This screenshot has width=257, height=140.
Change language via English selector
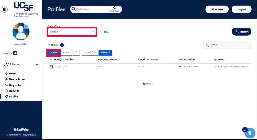coord(148,84)
